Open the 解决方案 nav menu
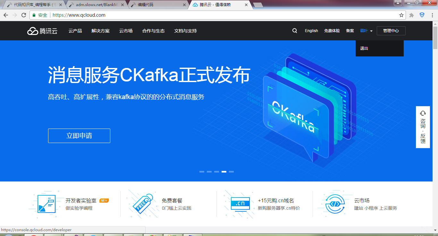438x236 pixels. coord(100,31)
